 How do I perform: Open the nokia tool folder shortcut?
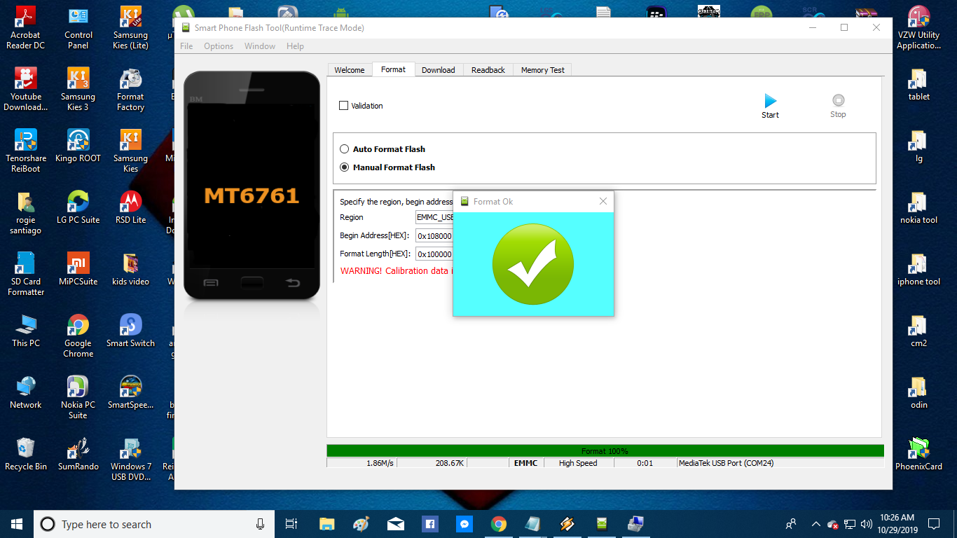click(918, 207)
